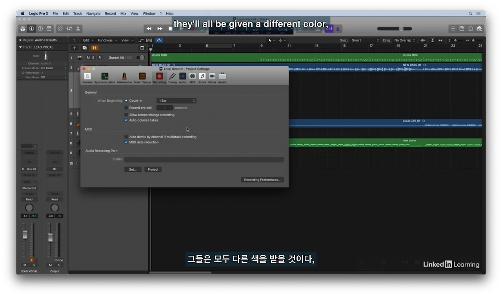Open the Note Pads button

[462, 29]
